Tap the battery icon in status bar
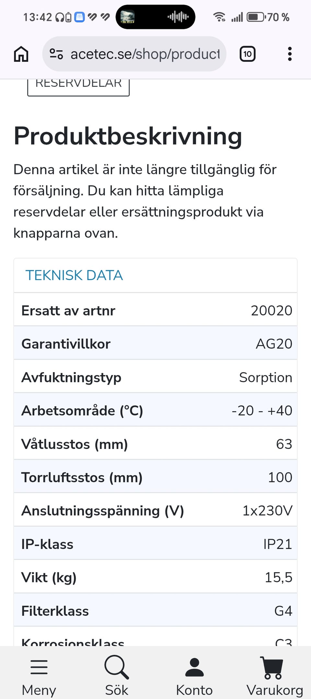Viewport: 311px width, 699px height. (256, 17)
